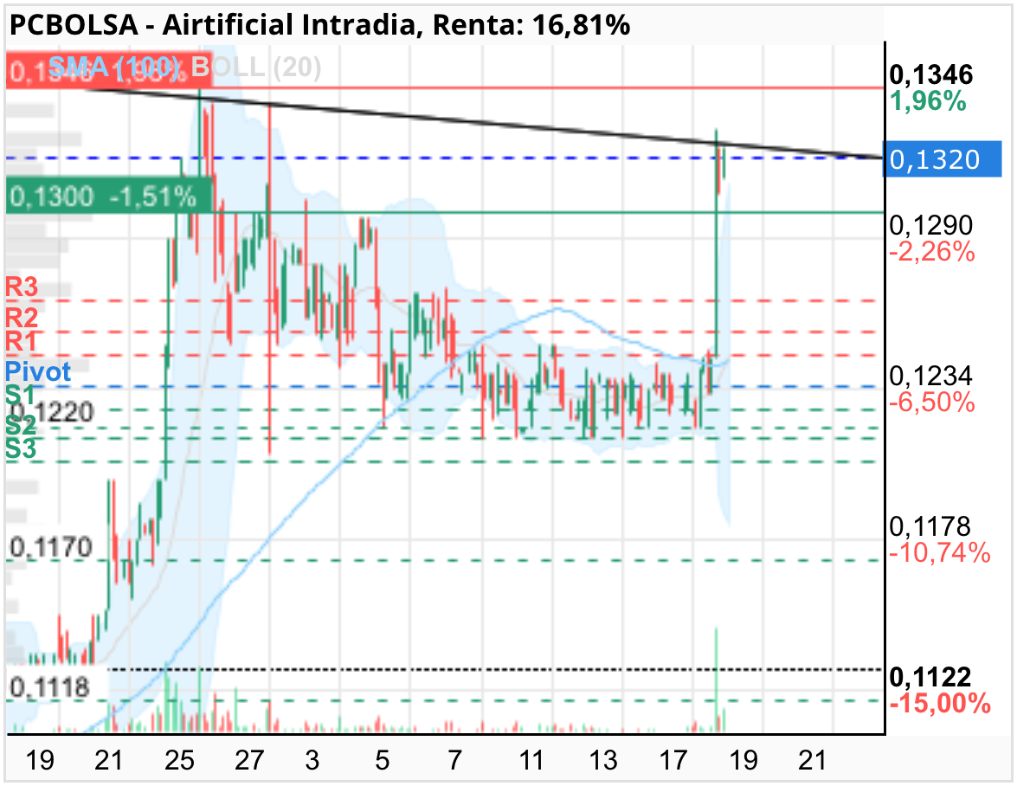Select the S2 support label
The image size is (1017, 786).
(21, 425)
